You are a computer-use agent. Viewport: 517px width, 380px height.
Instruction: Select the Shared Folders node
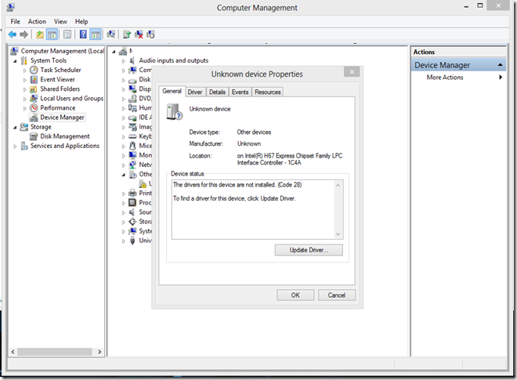tap(60, 89)
